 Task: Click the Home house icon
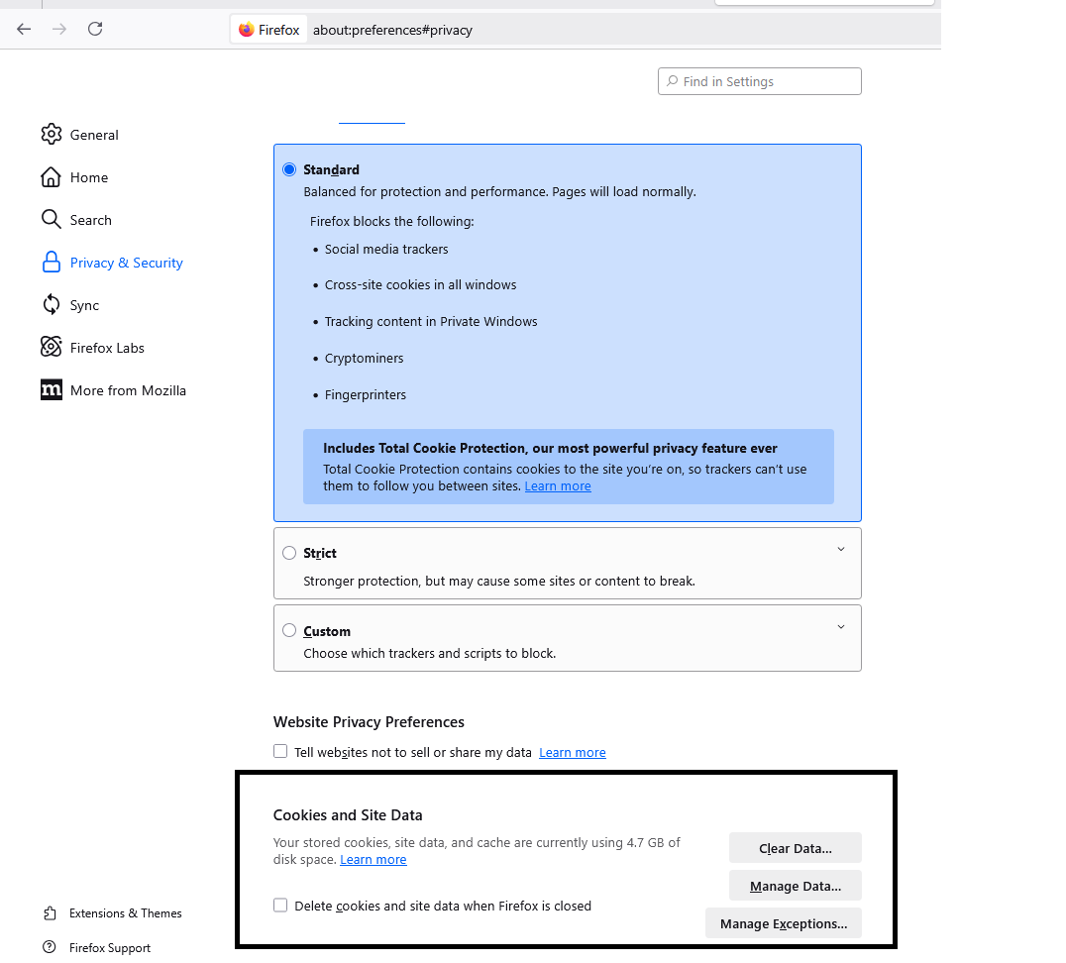[51, 176]
